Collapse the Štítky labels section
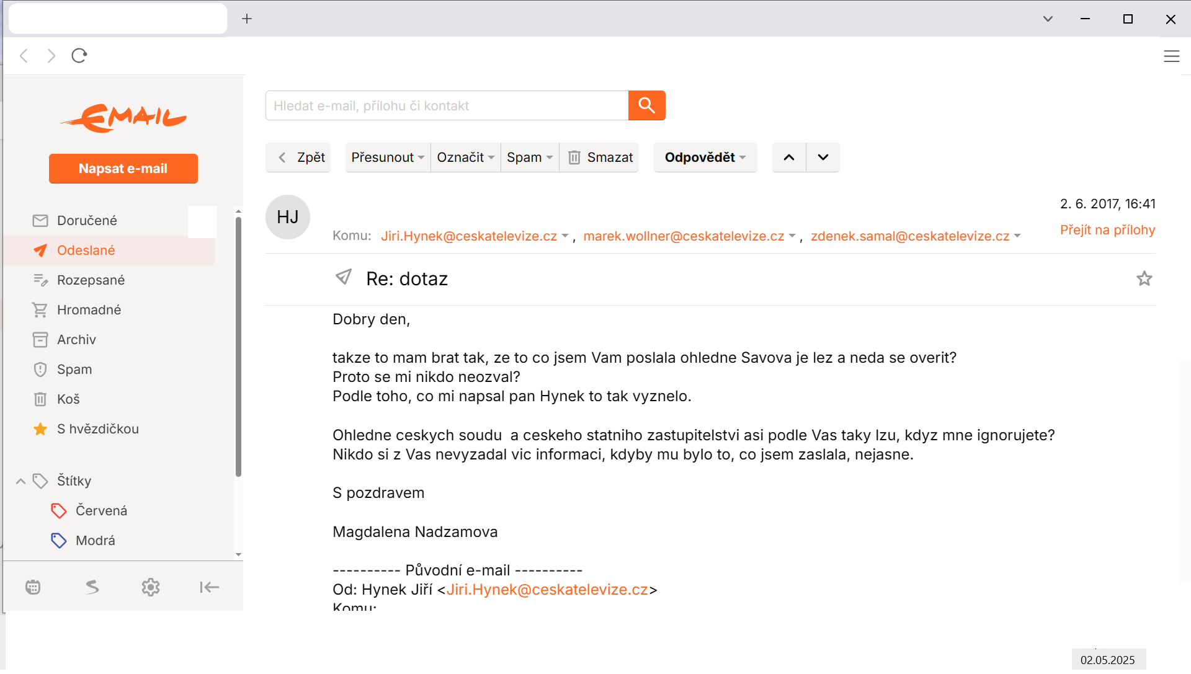This screenshot has height=674, width=1191. 20,481
